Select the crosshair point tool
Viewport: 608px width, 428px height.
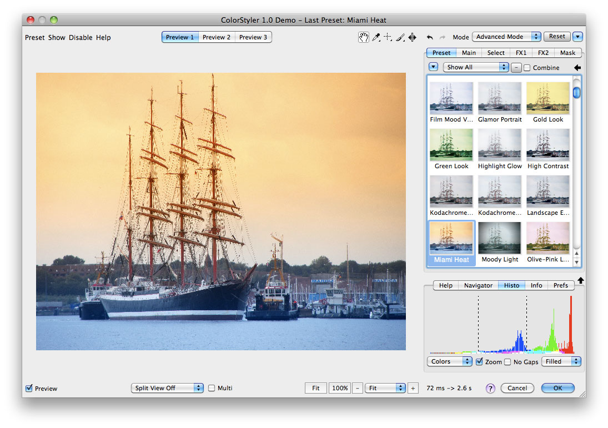coord(388,37)
